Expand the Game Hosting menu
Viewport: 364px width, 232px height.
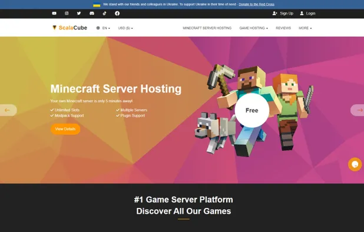(253, 28)
